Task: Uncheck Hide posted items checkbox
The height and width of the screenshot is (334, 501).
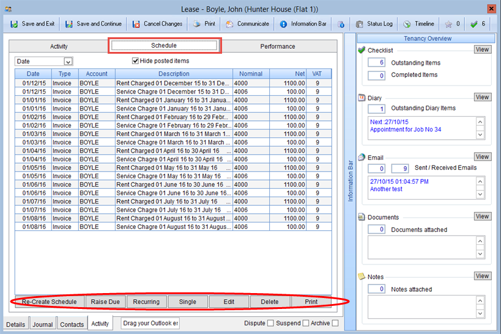Action: pyautogui.click(x=136, y=61)
